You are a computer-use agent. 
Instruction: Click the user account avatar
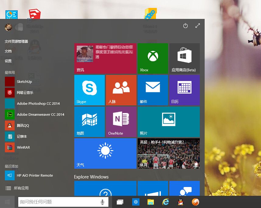coord(9,27)
